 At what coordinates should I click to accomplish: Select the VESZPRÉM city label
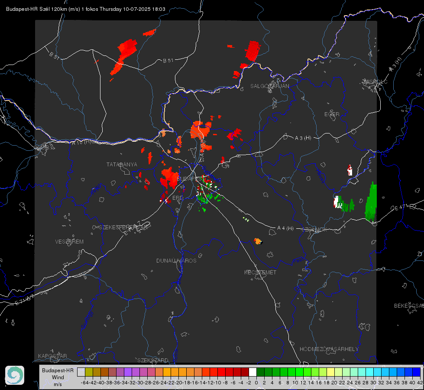pyautogui.click(x=69, y=241)
